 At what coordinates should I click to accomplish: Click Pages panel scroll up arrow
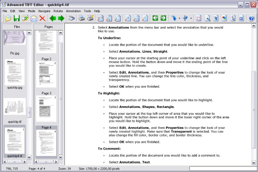[x=61, y=33]
